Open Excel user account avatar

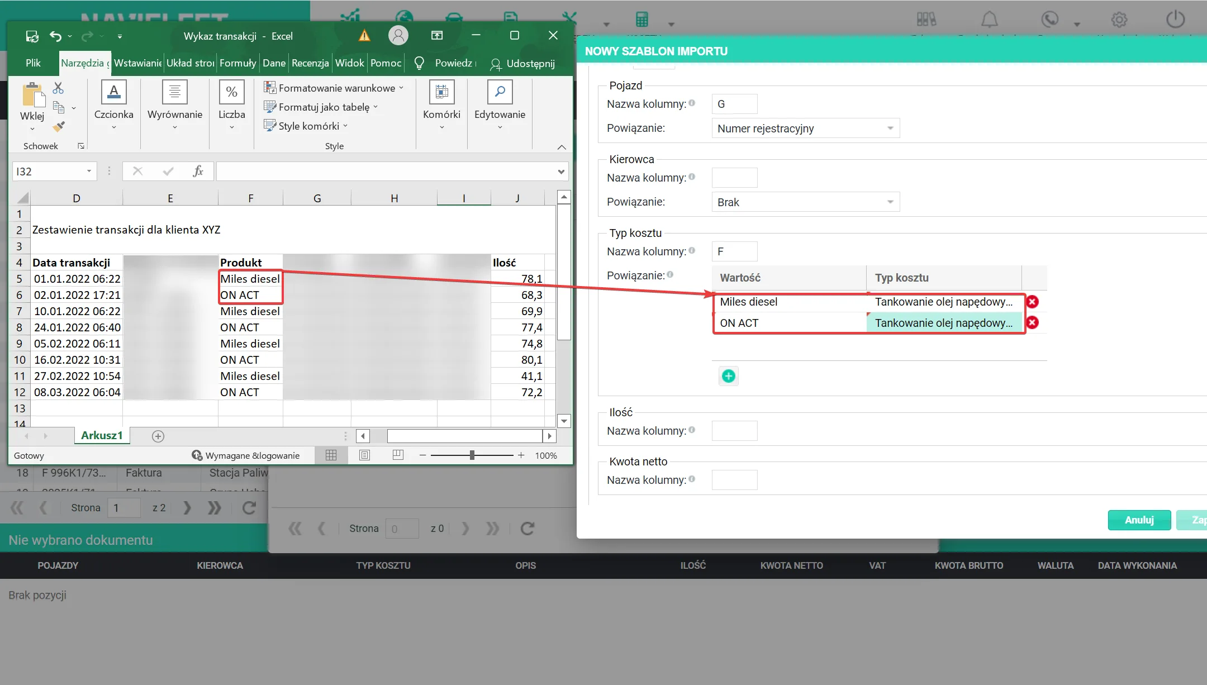click(x=398, y=36)
